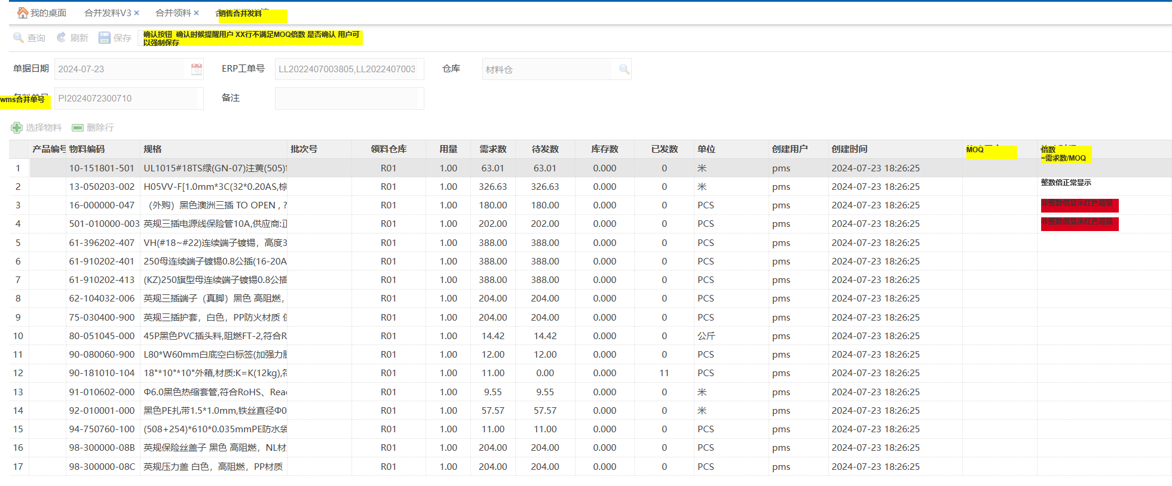Click the 刷新 toolbar button text
Image resolution: width=1172 pixels, height=486 pixels.
(79, 38)
